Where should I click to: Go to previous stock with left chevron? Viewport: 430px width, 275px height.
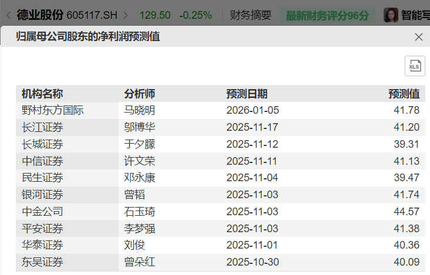pos(8,15)
